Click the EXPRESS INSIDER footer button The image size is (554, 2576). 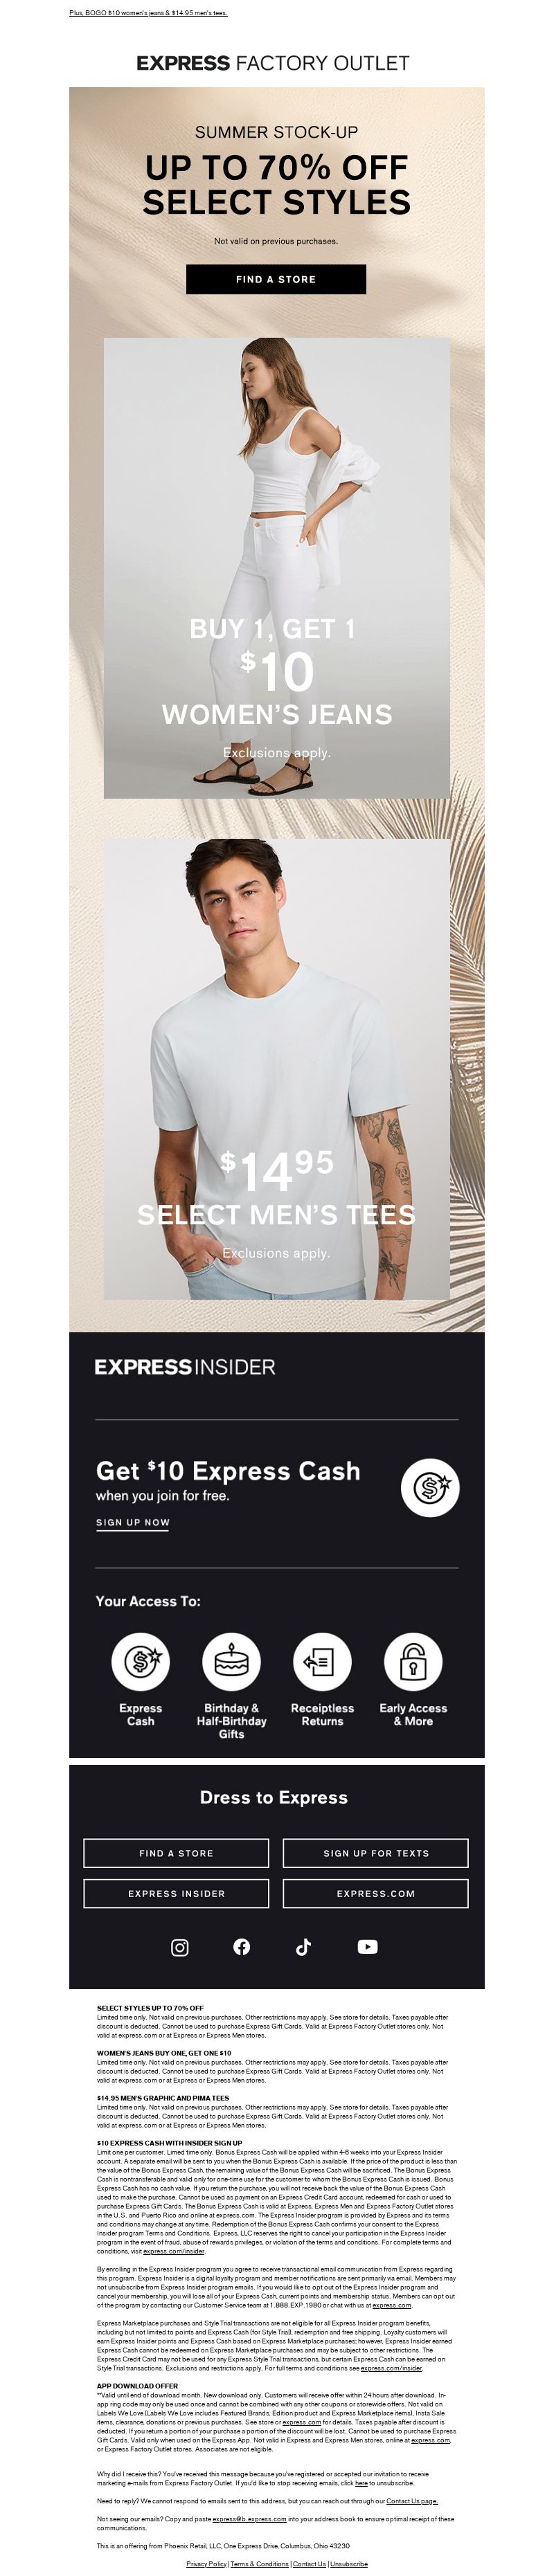[x=176, y=1893]
